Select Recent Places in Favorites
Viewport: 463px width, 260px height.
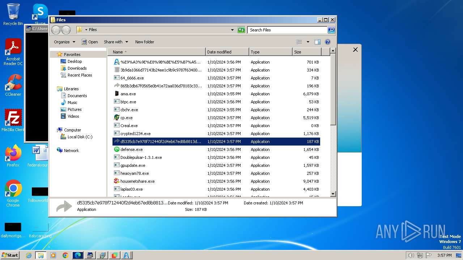[x=80, y=75]
